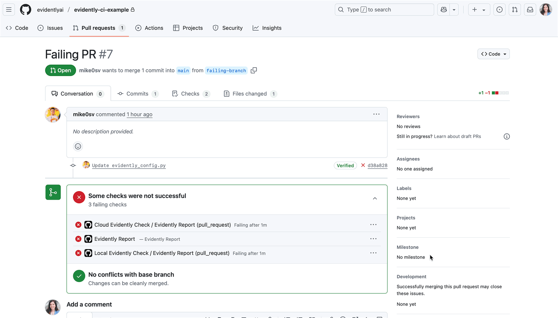Open the hamburger navigation menu
The width and height of the screenshot is (558, 318).
point(9,10)
